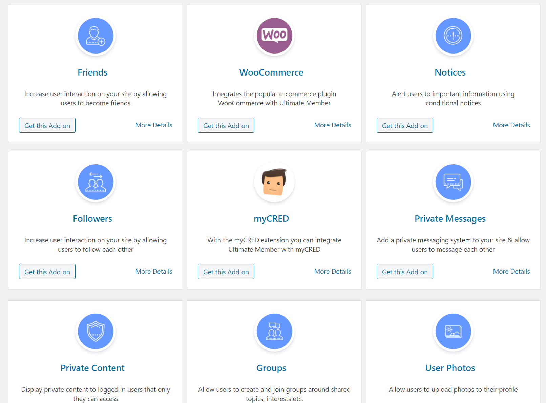Get the Friends add-on
This screenshot has height=403, width=546.
pos(47,125)
